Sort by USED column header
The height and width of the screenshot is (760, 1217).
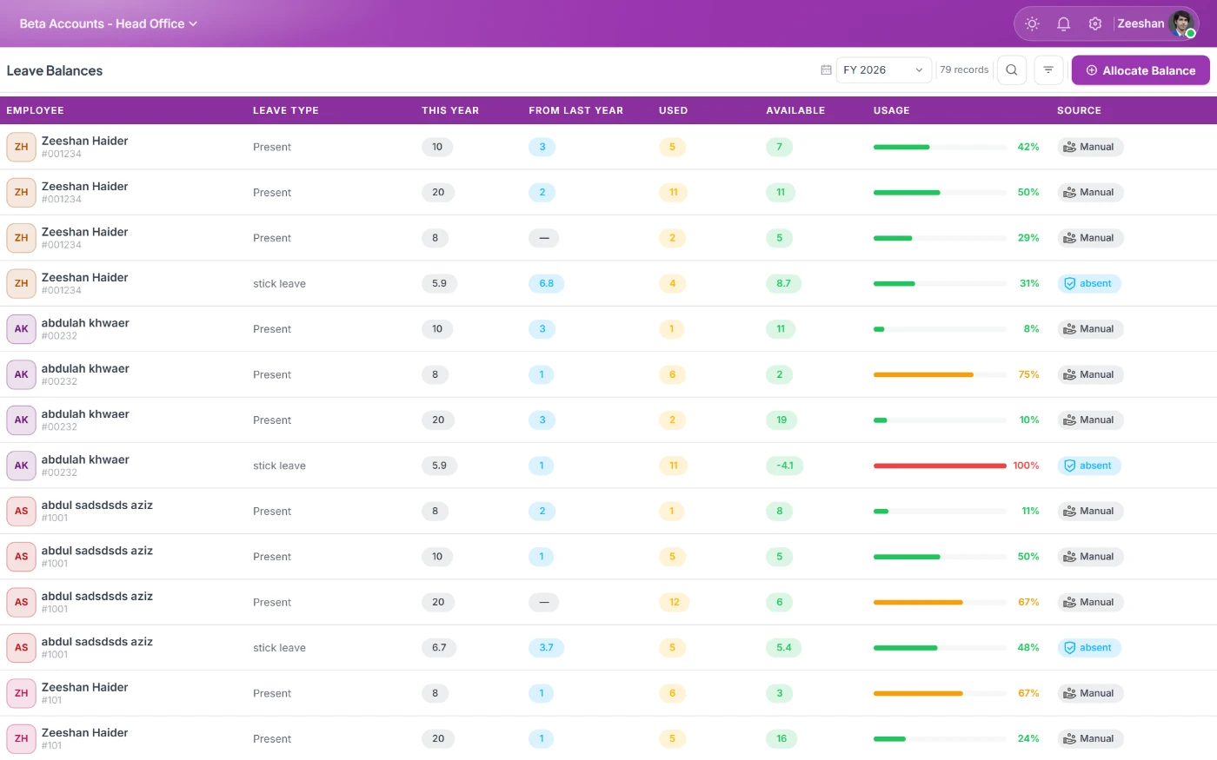pos(674,110)
